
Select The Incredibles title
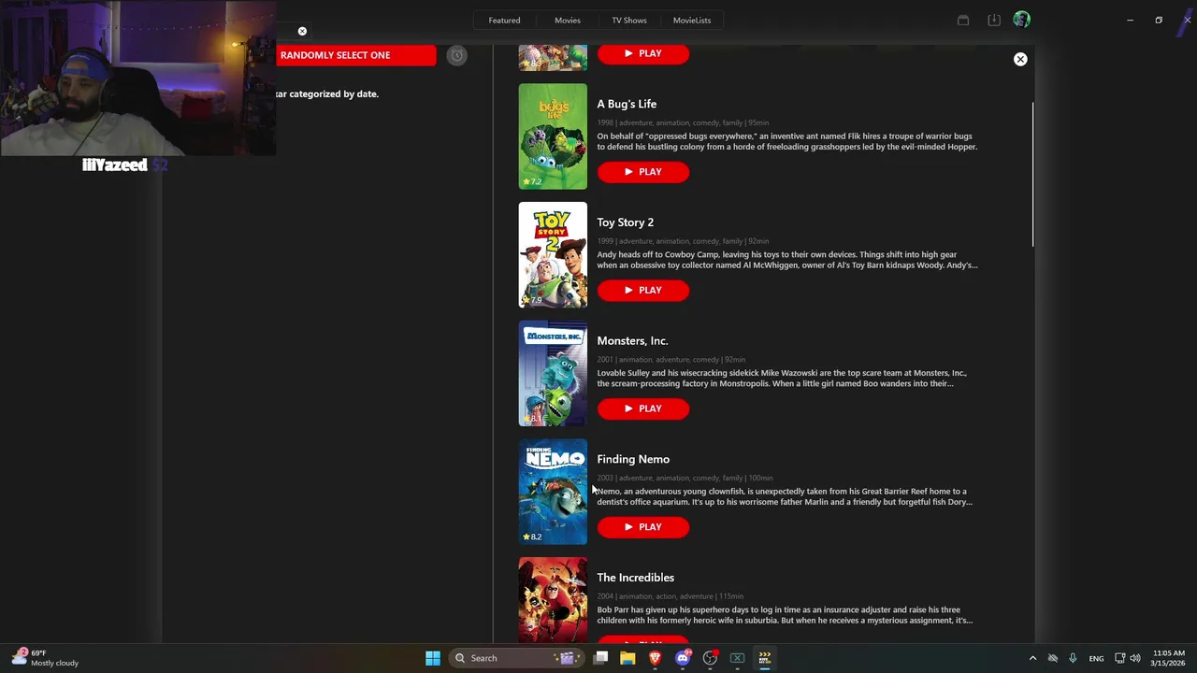[x=635, y=578]
